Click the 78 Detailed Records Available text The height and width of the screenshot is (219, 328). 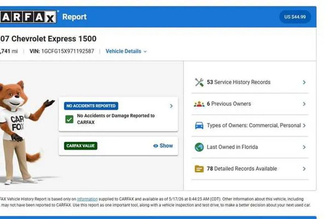242,169
